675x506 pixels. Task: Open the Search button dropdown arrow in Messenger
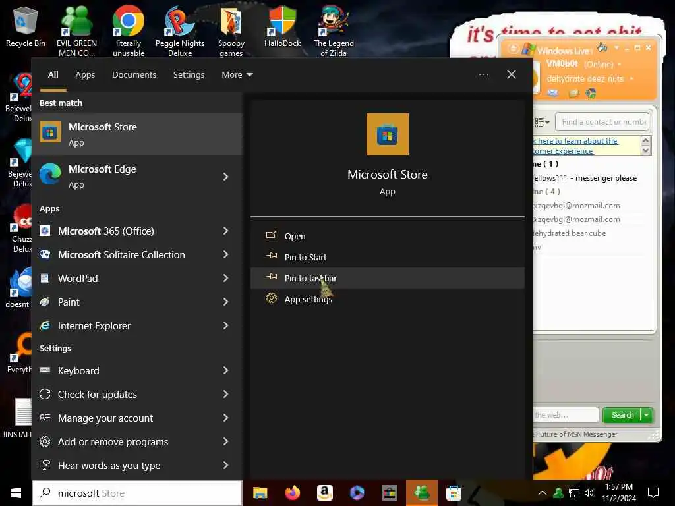[647, 415]
